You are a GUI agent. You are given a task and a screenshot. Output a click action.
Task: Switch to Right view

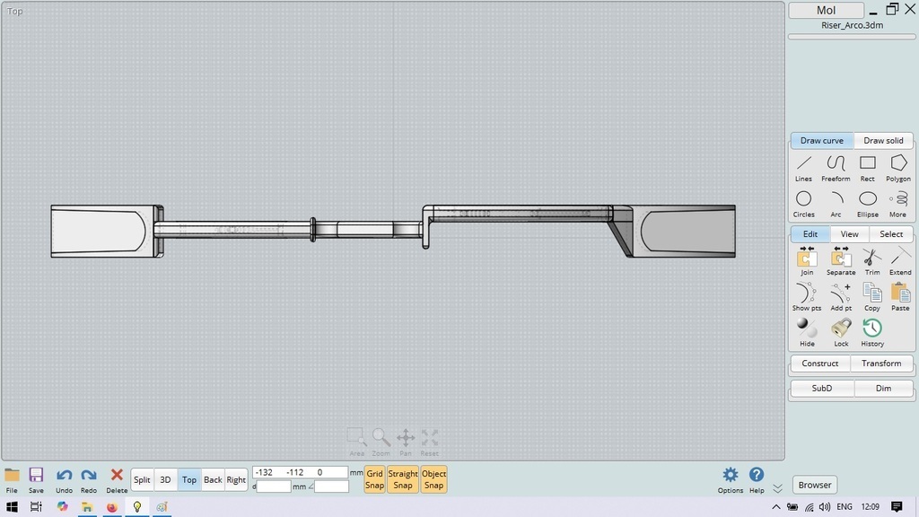click(236, 479)
